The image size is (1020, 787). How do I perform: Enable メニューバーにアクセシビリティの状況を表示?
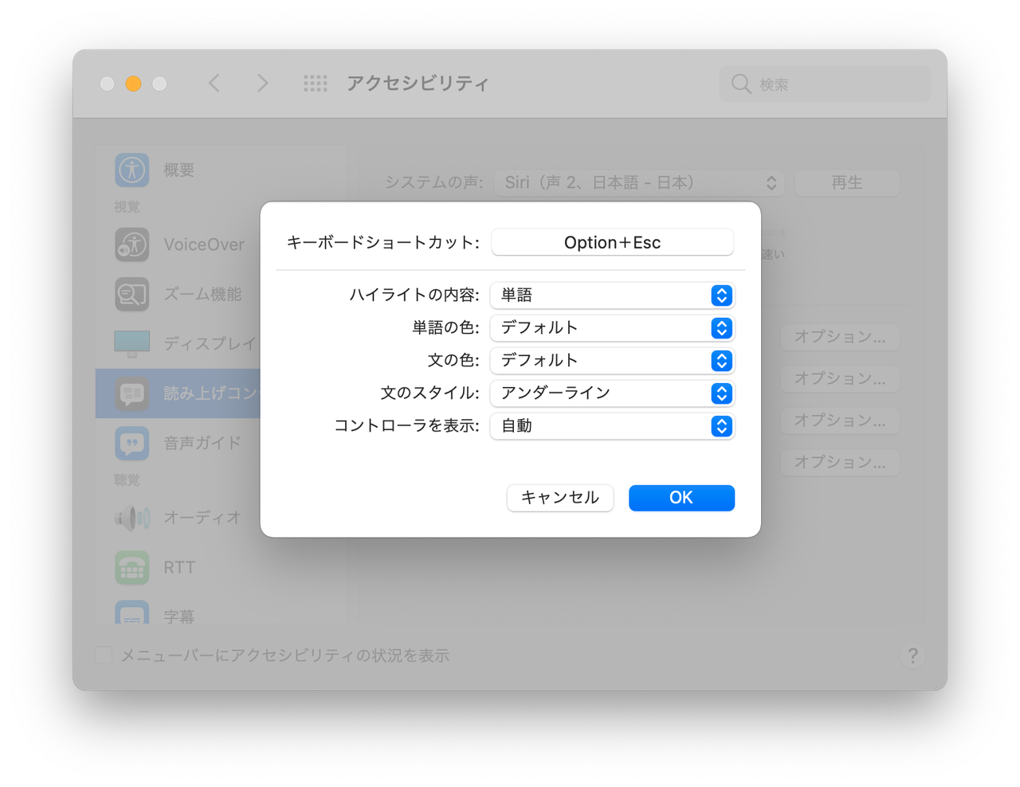pyautogui.click(x=103, y=655)
